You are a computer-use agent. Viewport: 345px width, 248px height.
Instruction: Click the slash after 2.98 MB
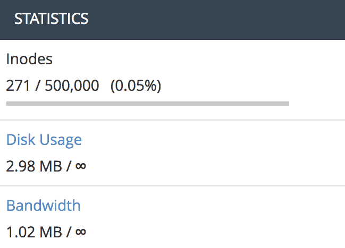click(69, 166)
